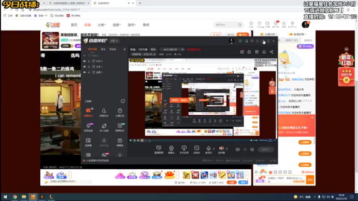This screenshot has height=201, width=358.
Task: Toggle the preview eye icon near settings
Action: click(x=245, y=150)
